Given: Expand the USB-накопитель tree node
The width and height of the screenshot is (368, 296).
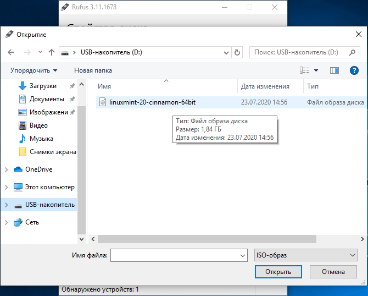Looking at the screenshot, I should (x=7, y=205).
